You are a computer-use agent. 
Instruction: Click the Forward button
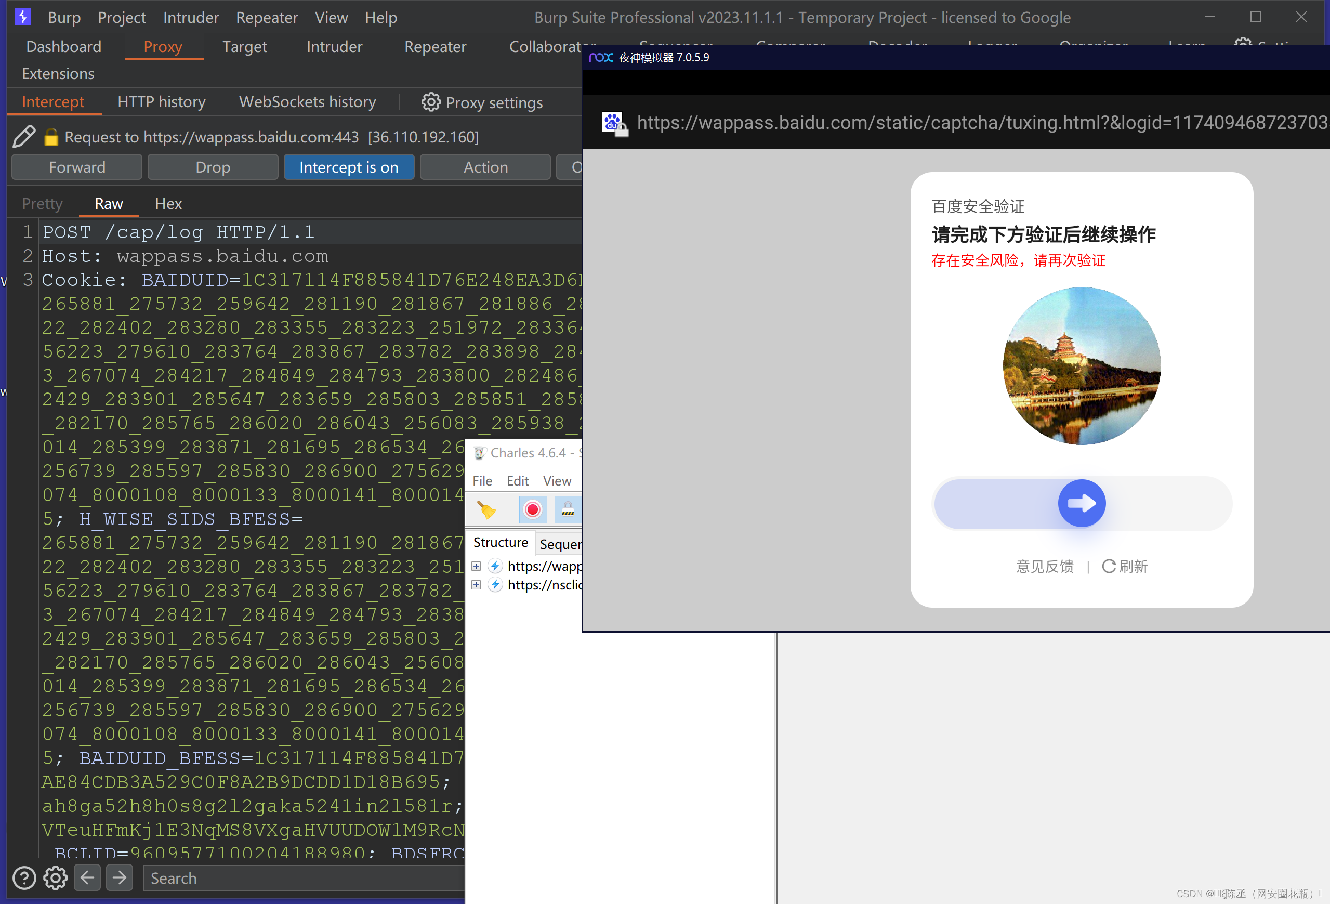coord(77,167)
